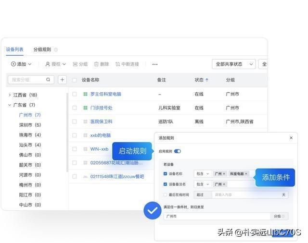Open the xxb的电脑 device link
Image resolution: width=308 pixels, height=243 pixels.
click(x=101, y=135)
